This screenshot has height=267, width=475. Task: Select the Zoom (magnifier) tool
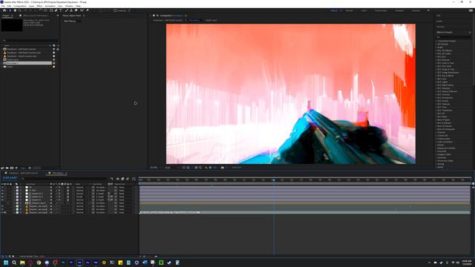click(20, 10)
